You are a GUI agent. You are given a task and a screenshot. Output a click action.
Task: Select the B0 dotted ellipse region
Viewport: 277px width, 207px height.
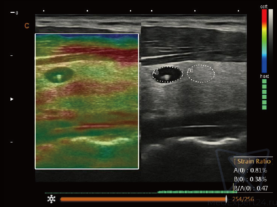click(x=201, y=73)
